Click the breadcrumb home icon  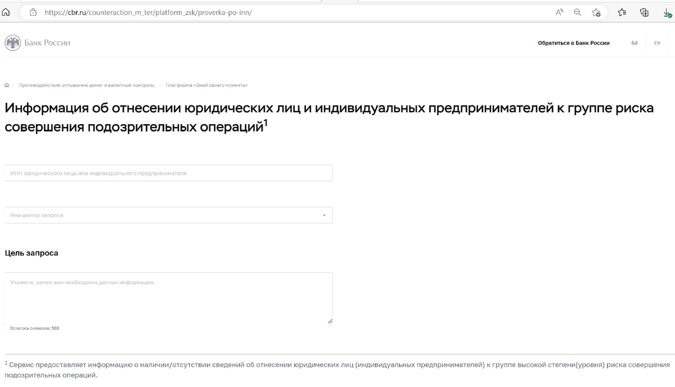click(7, 85)
